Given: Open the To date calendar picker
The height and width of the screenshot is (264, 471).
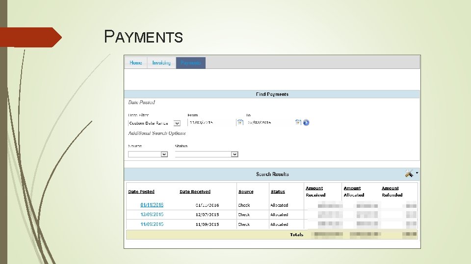Looking at the screenshot, I should click(x=298, y=122).
